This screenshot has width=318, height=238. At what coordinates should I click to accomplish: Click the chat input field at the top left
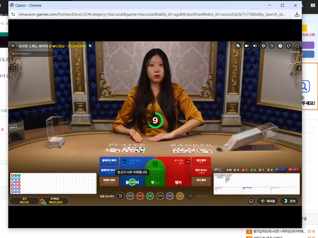tap(33, 54)
